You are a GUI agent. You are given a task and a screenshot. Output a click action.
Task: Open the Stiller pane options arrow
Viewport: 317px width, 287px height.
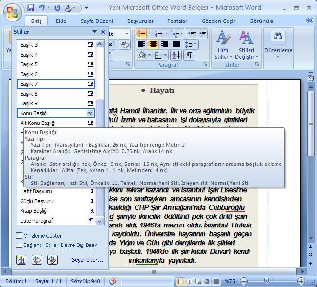point(94,32)
